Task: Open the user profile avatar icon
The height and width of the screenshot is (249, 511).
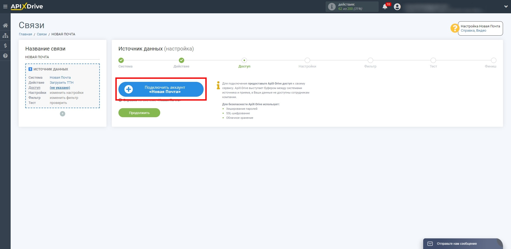Action: (397, 7)
